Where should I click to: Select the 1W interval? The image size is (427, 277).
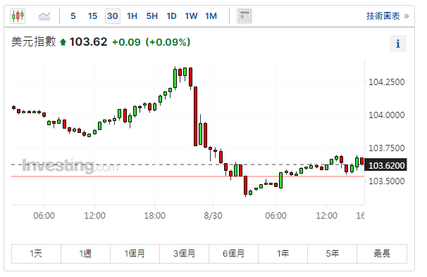191,16
